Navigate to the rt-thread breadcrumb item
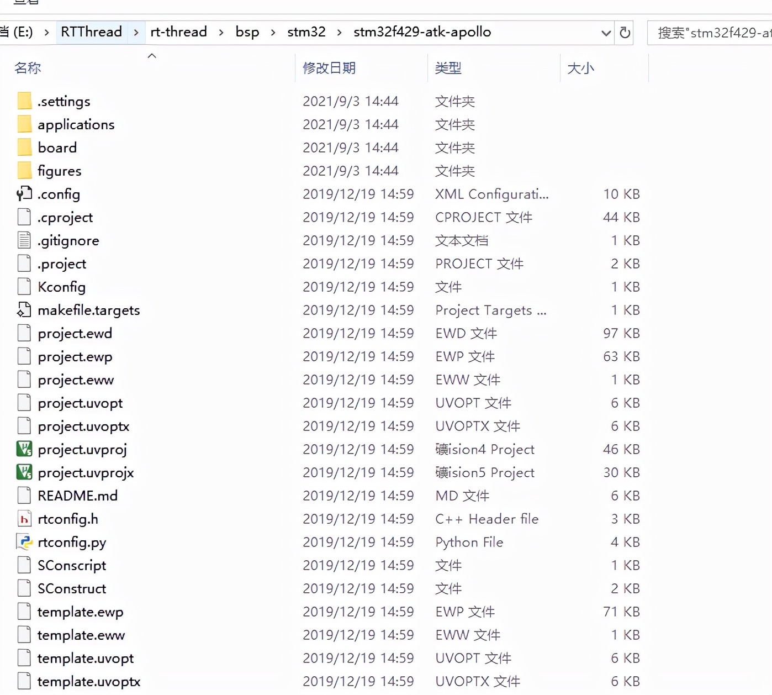 coord(178,32)
